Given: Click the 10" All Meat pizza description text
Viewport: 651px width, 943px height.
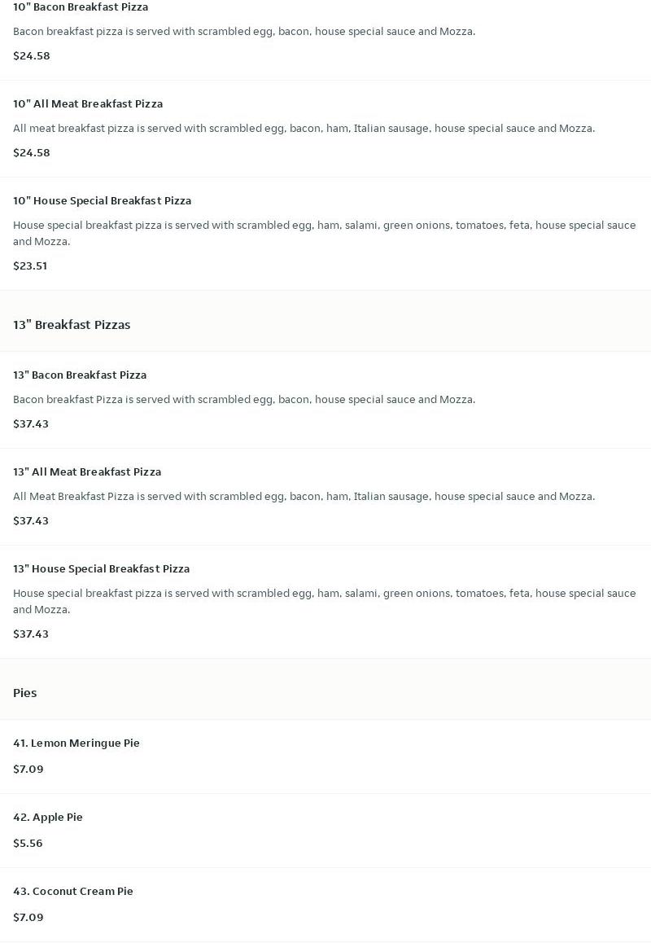Looking at the screenshot, I should coord(304,128).
